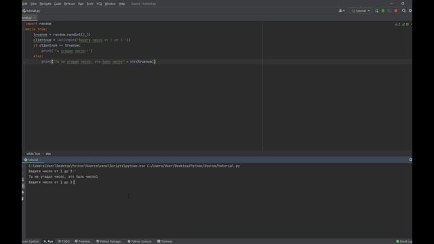This screenshot has height=244, width=434.
Task: Click the 'if clientnum == truenum:' line
Action: click(x=57, y=45)
